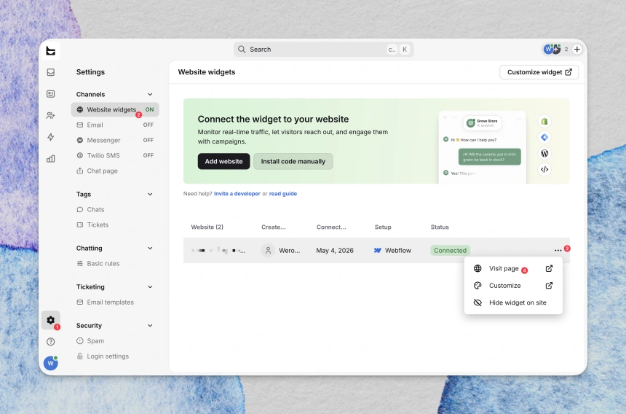Viewport: 626px width, 414px height.
Task: Click the creator avatar icon in table row
Action: [269, 251]
